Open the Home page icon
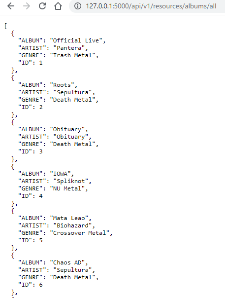The image size is (225, 298). pos(58,6)
